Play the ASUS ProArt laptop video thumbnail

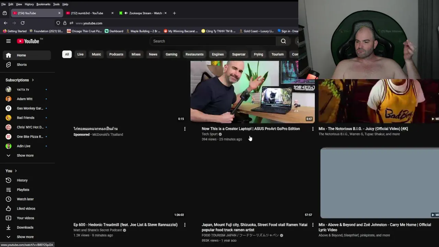tap(252, 92)
